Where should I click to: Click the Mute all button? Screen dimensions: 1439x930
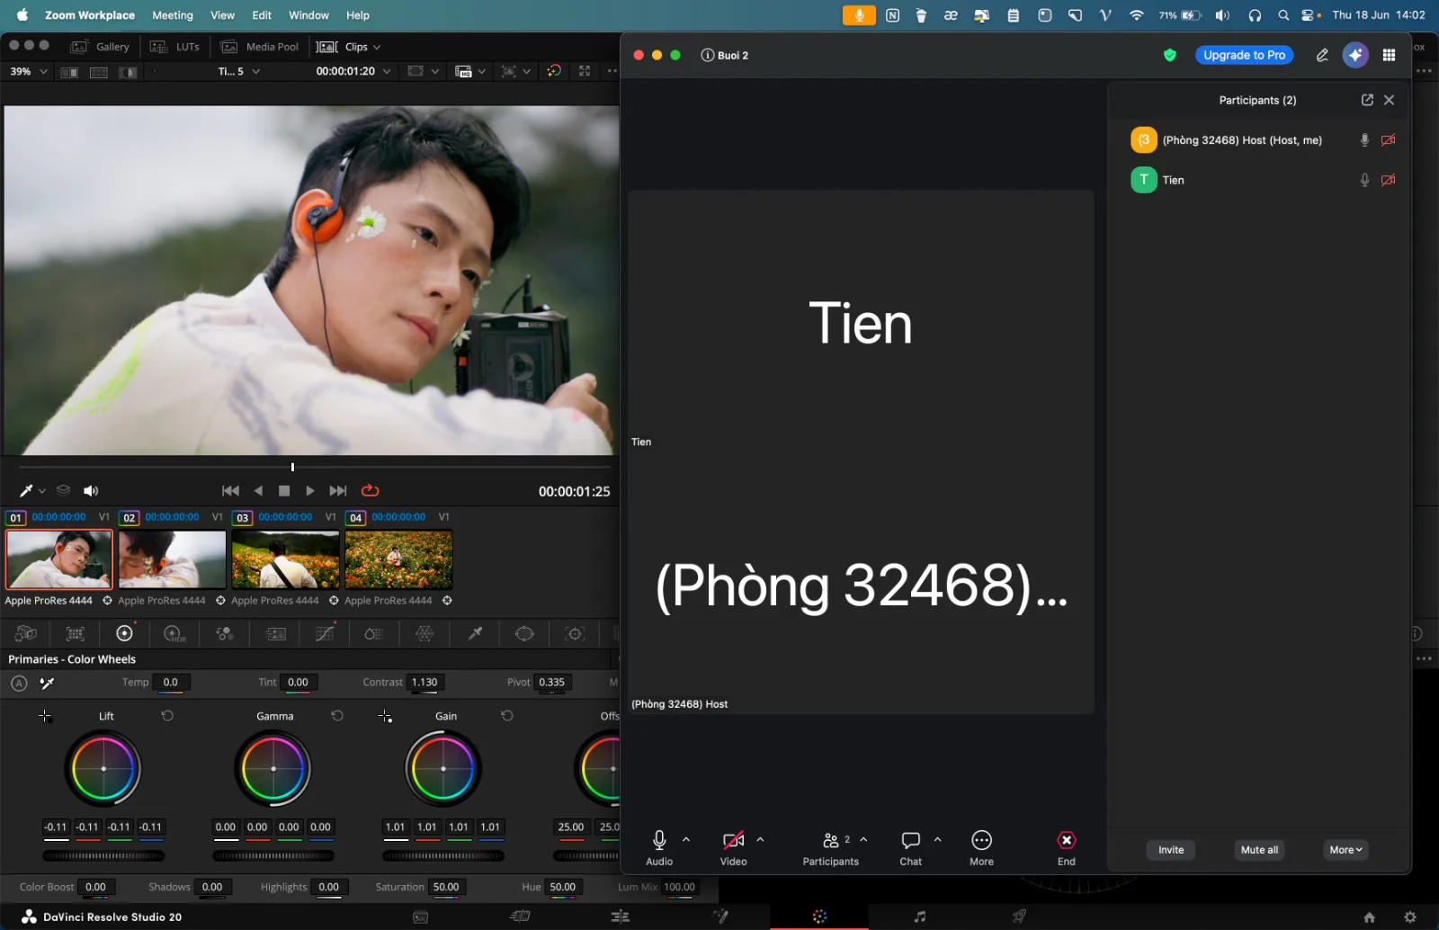[x=1259, y=850]
